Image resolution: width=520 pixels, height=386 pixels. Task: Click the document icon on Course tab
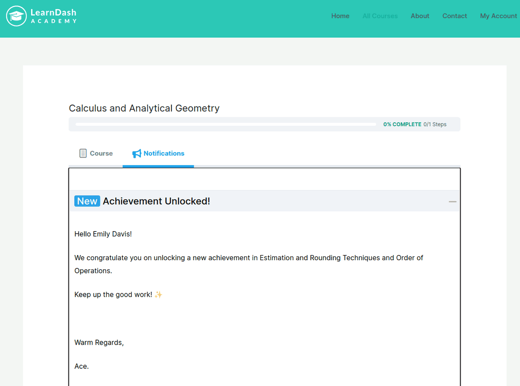[83, 154]
